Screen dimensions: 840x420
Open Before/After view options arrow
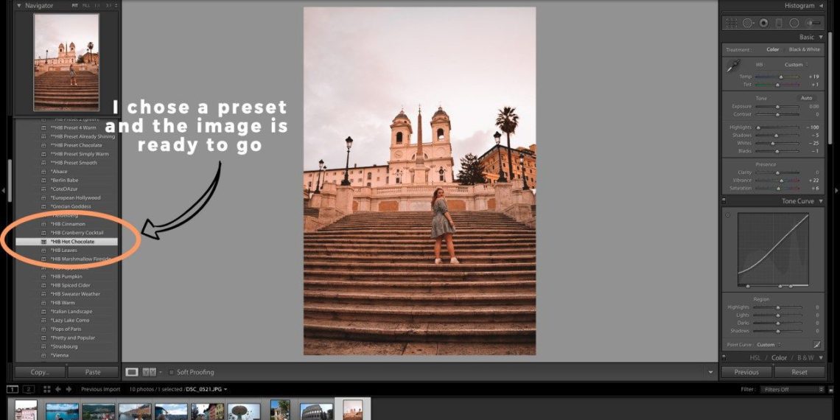pos(160,372)
